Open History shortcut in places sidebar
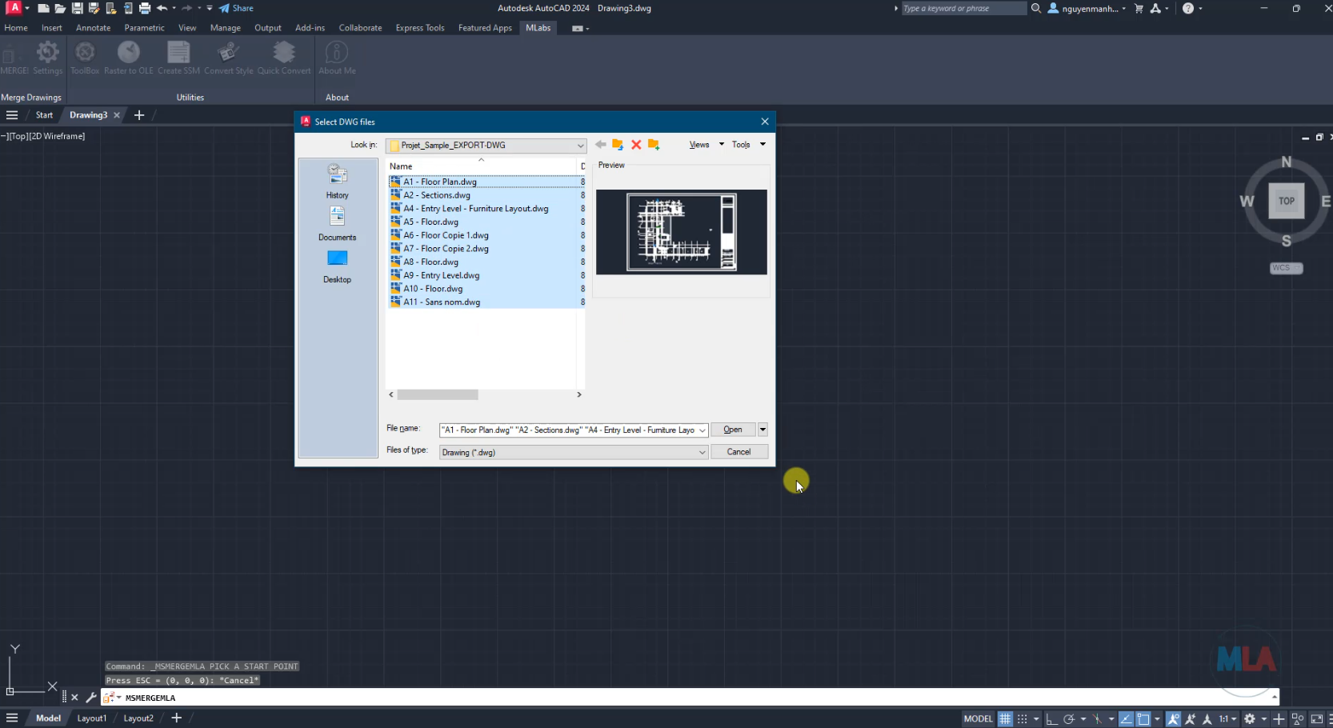Image resolution: width=1333 pixels, height=728 pixels. point(337,182)
